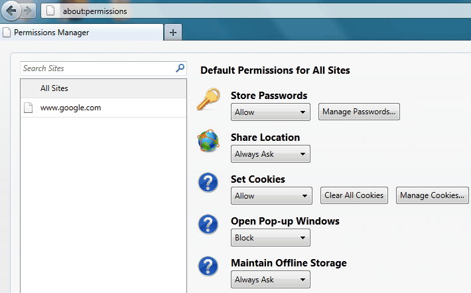This screenshot has height=293, width=471.
Task: Click the forward navigation arrow
Action: coord(28,11)
